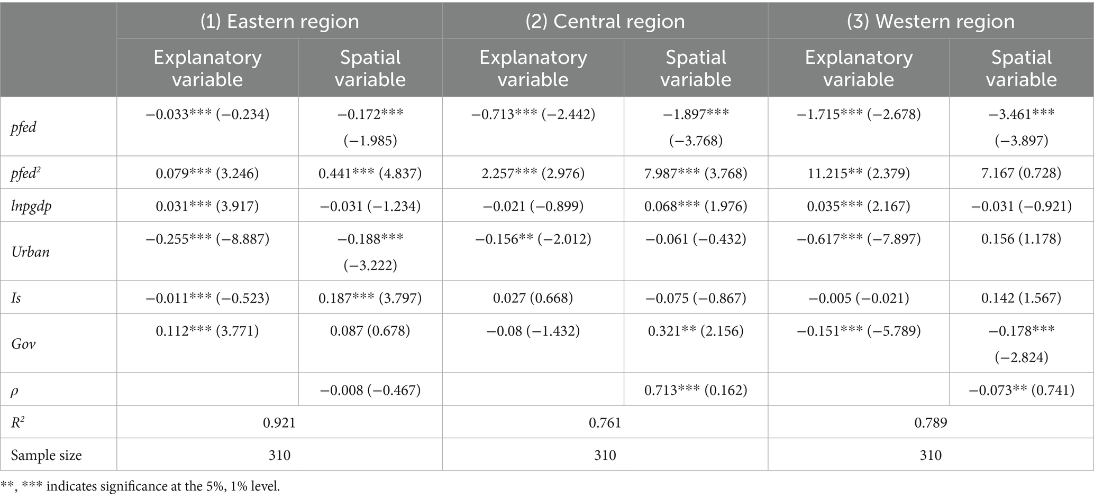Click the significance level footnote text

click(x=140, y=486)
